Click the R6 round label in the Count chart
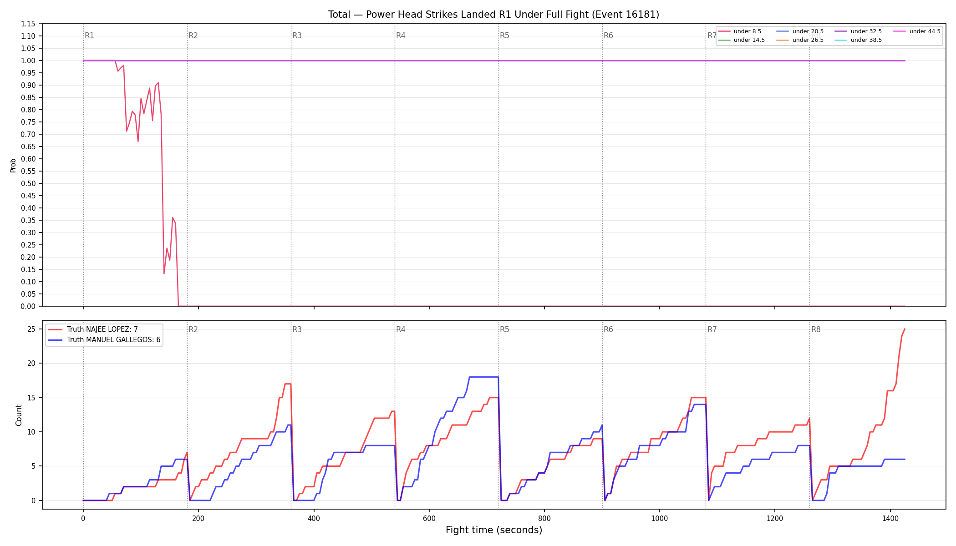 click(x=608, y=329)
